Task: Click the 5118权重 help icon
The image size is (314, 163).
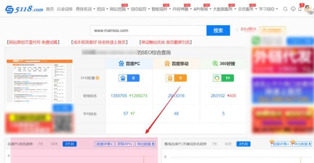Action: [x=97, y=78]
